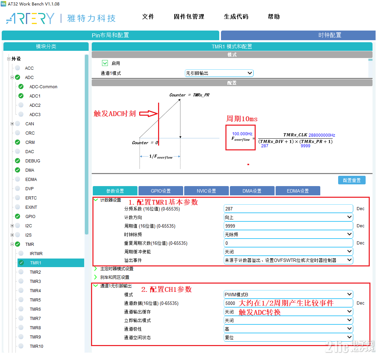Collapse the 通道1无引脚输出 section
Viewport: 378px width, 355px height.
[96, 286]
